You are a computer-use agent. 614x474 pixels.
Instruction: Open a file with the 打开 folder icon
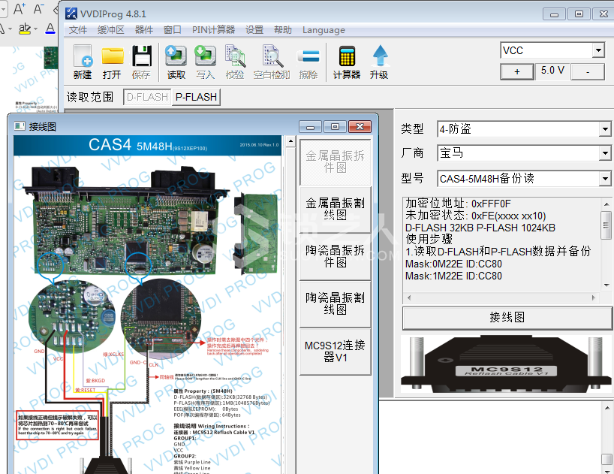(x=112, y=62)
